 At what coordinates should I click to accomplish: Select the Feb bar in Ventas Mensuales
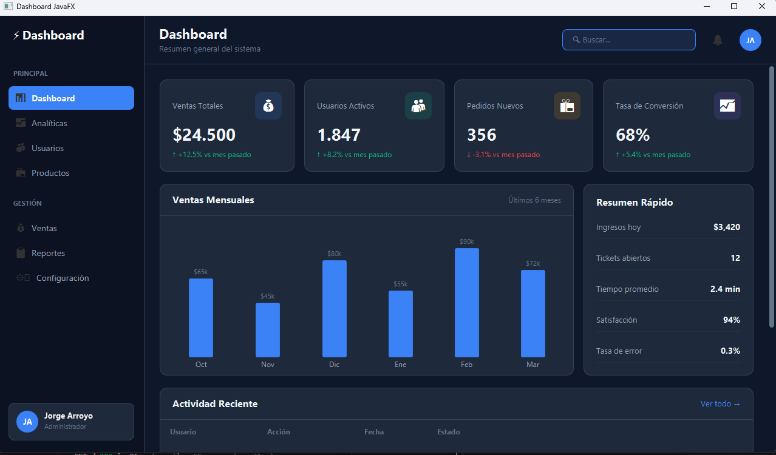point(466,302)
